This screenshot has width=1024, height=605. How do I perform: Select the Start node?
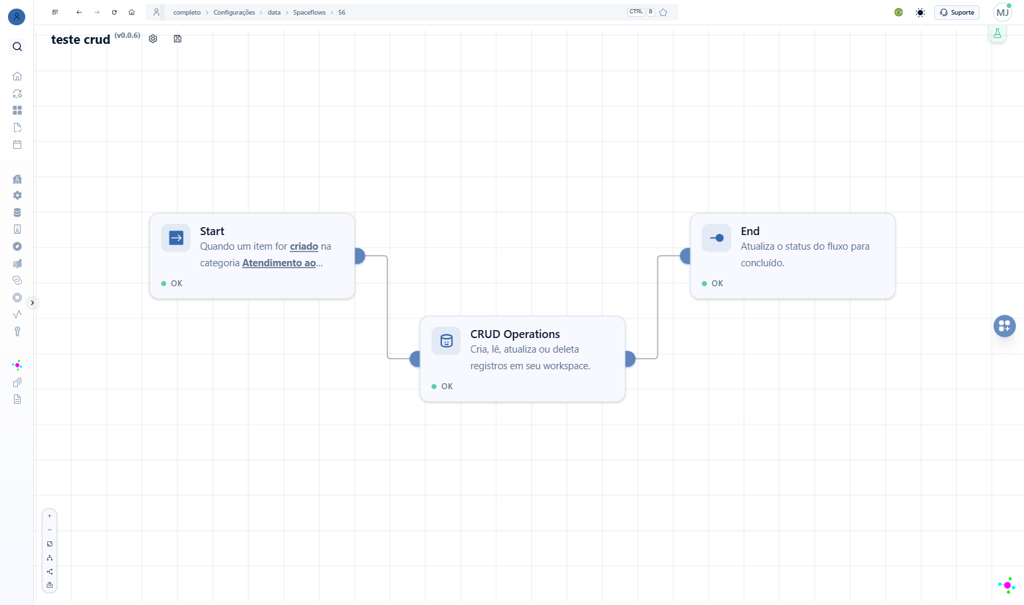click(x=252, y=256)
